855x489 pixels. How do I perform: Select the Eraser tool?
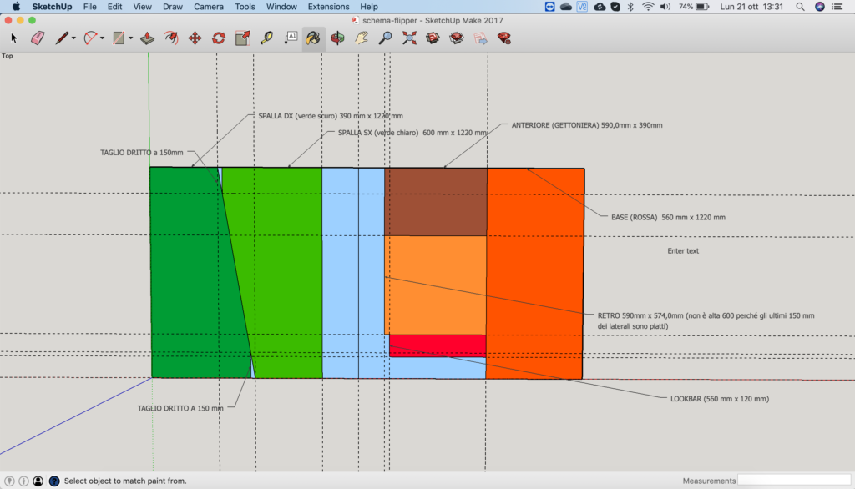pos(38,38)
